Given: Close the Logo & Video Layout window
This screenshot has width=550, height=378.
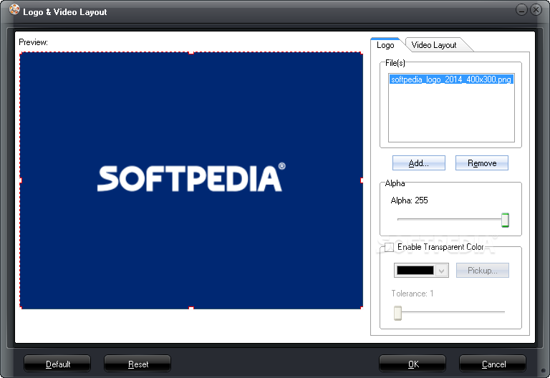Looking at the screenshot, I should (x=536, y=10).
